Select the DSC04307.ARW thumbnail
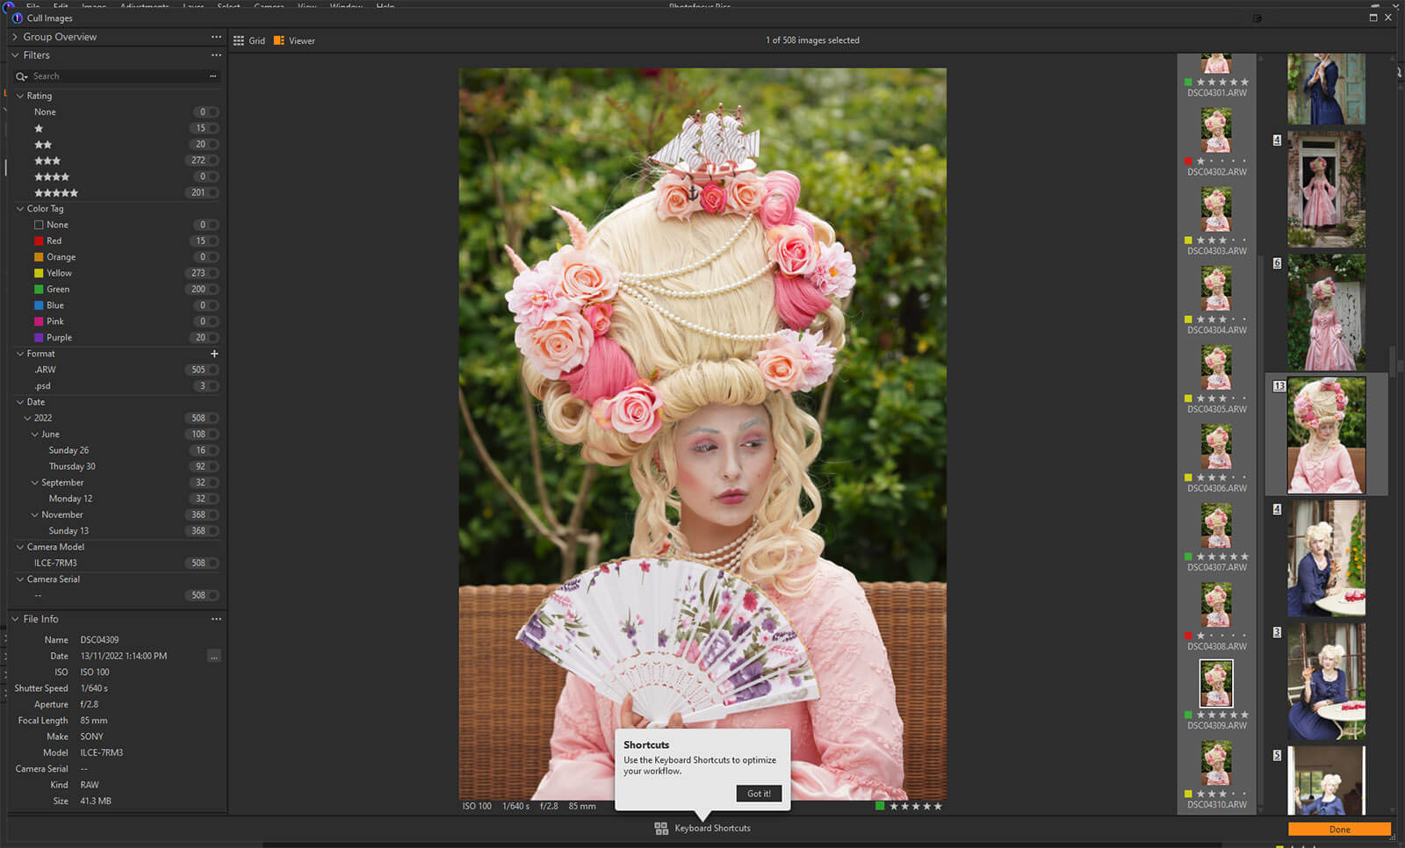 [x=1216, y=526]
